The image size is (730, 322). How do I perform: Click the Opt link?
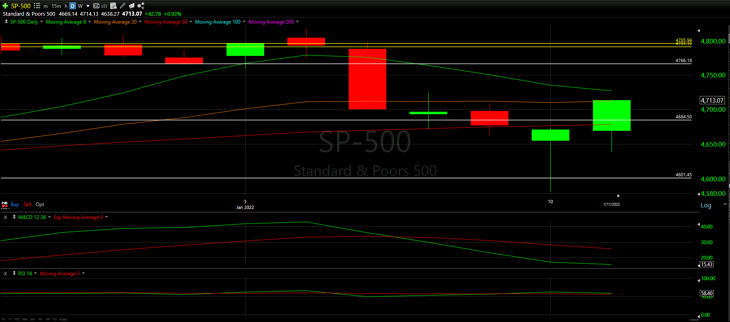pyautogui.click(x=40, y=204)
